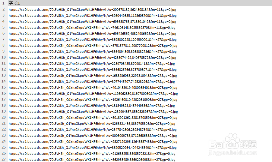Select the URL cell containing u=3005009735
Screen dimensions: 272x162
coord(140,135)
